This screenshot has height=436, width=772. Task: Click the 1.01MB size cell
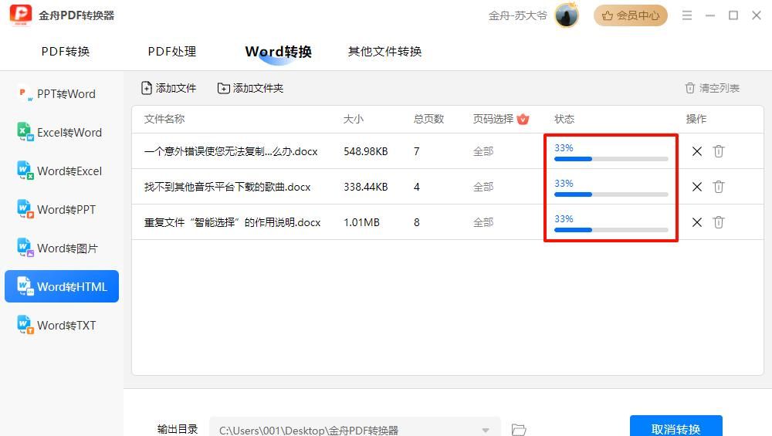click(362, 222)
